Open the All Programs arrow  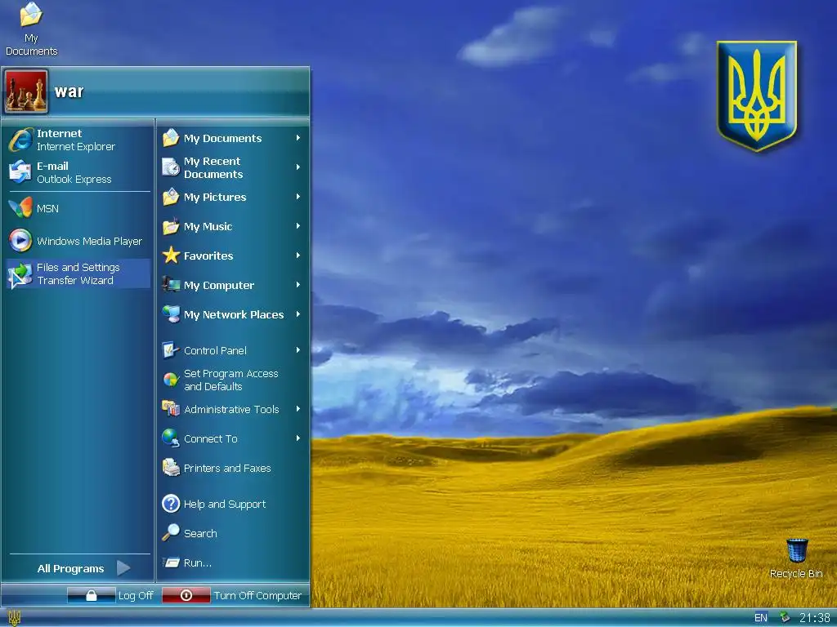[x=123, y=568]
